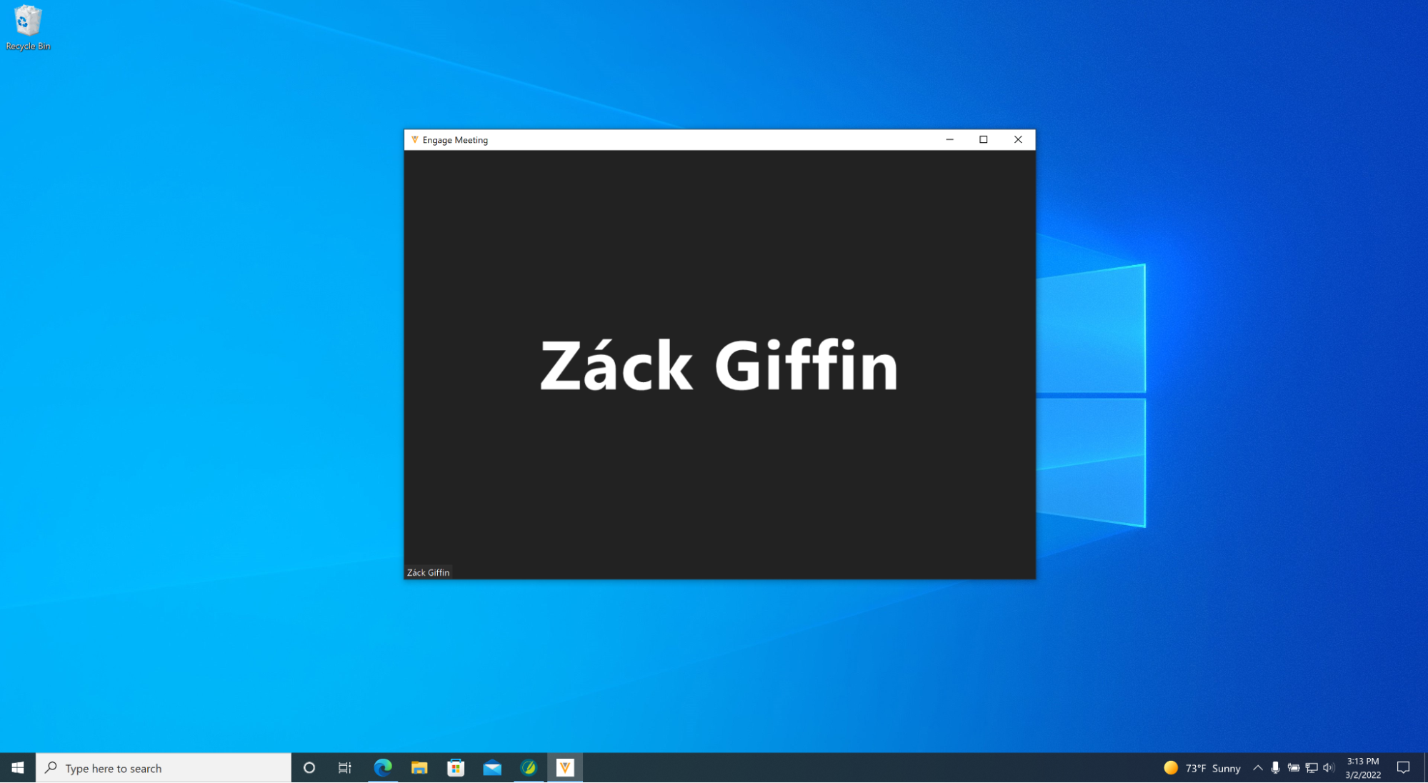Open the Cortana circle button
The height and width of the screenshot is (783, 1428).
[309, 768]
